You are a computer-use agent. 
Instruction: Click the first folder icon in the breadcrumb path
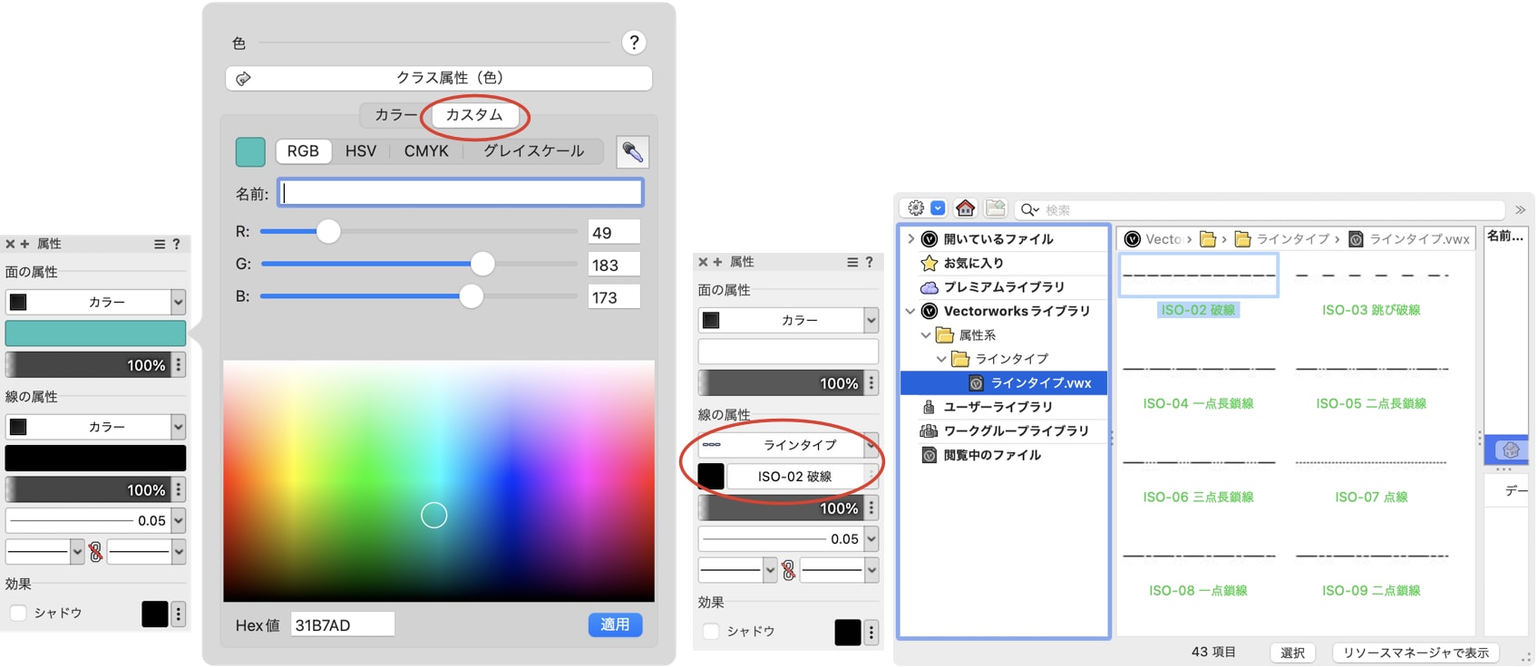point(1207,239)
